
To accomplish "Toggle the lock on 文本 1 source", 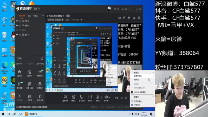I will point(20,21).
